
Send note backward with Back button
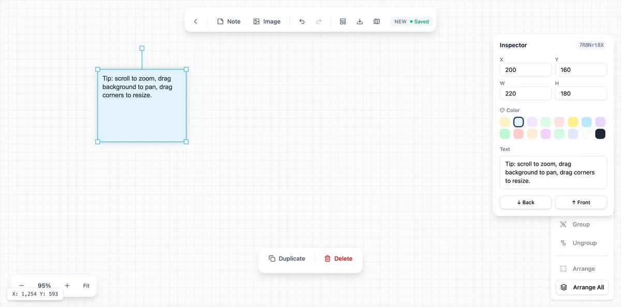pyautogui.click(x=526, y=202)
